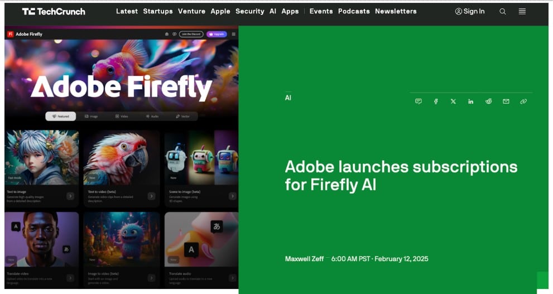Open the Events menu item
553x294 pixels.
coord(321,11)
